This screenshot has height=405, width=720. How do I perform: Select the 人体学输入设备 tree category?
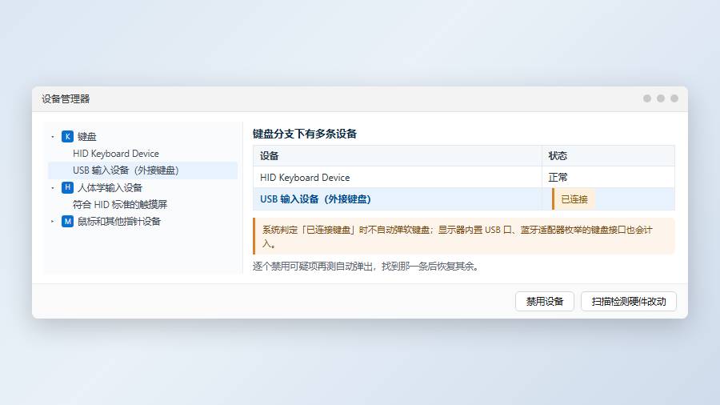(110, 187)
